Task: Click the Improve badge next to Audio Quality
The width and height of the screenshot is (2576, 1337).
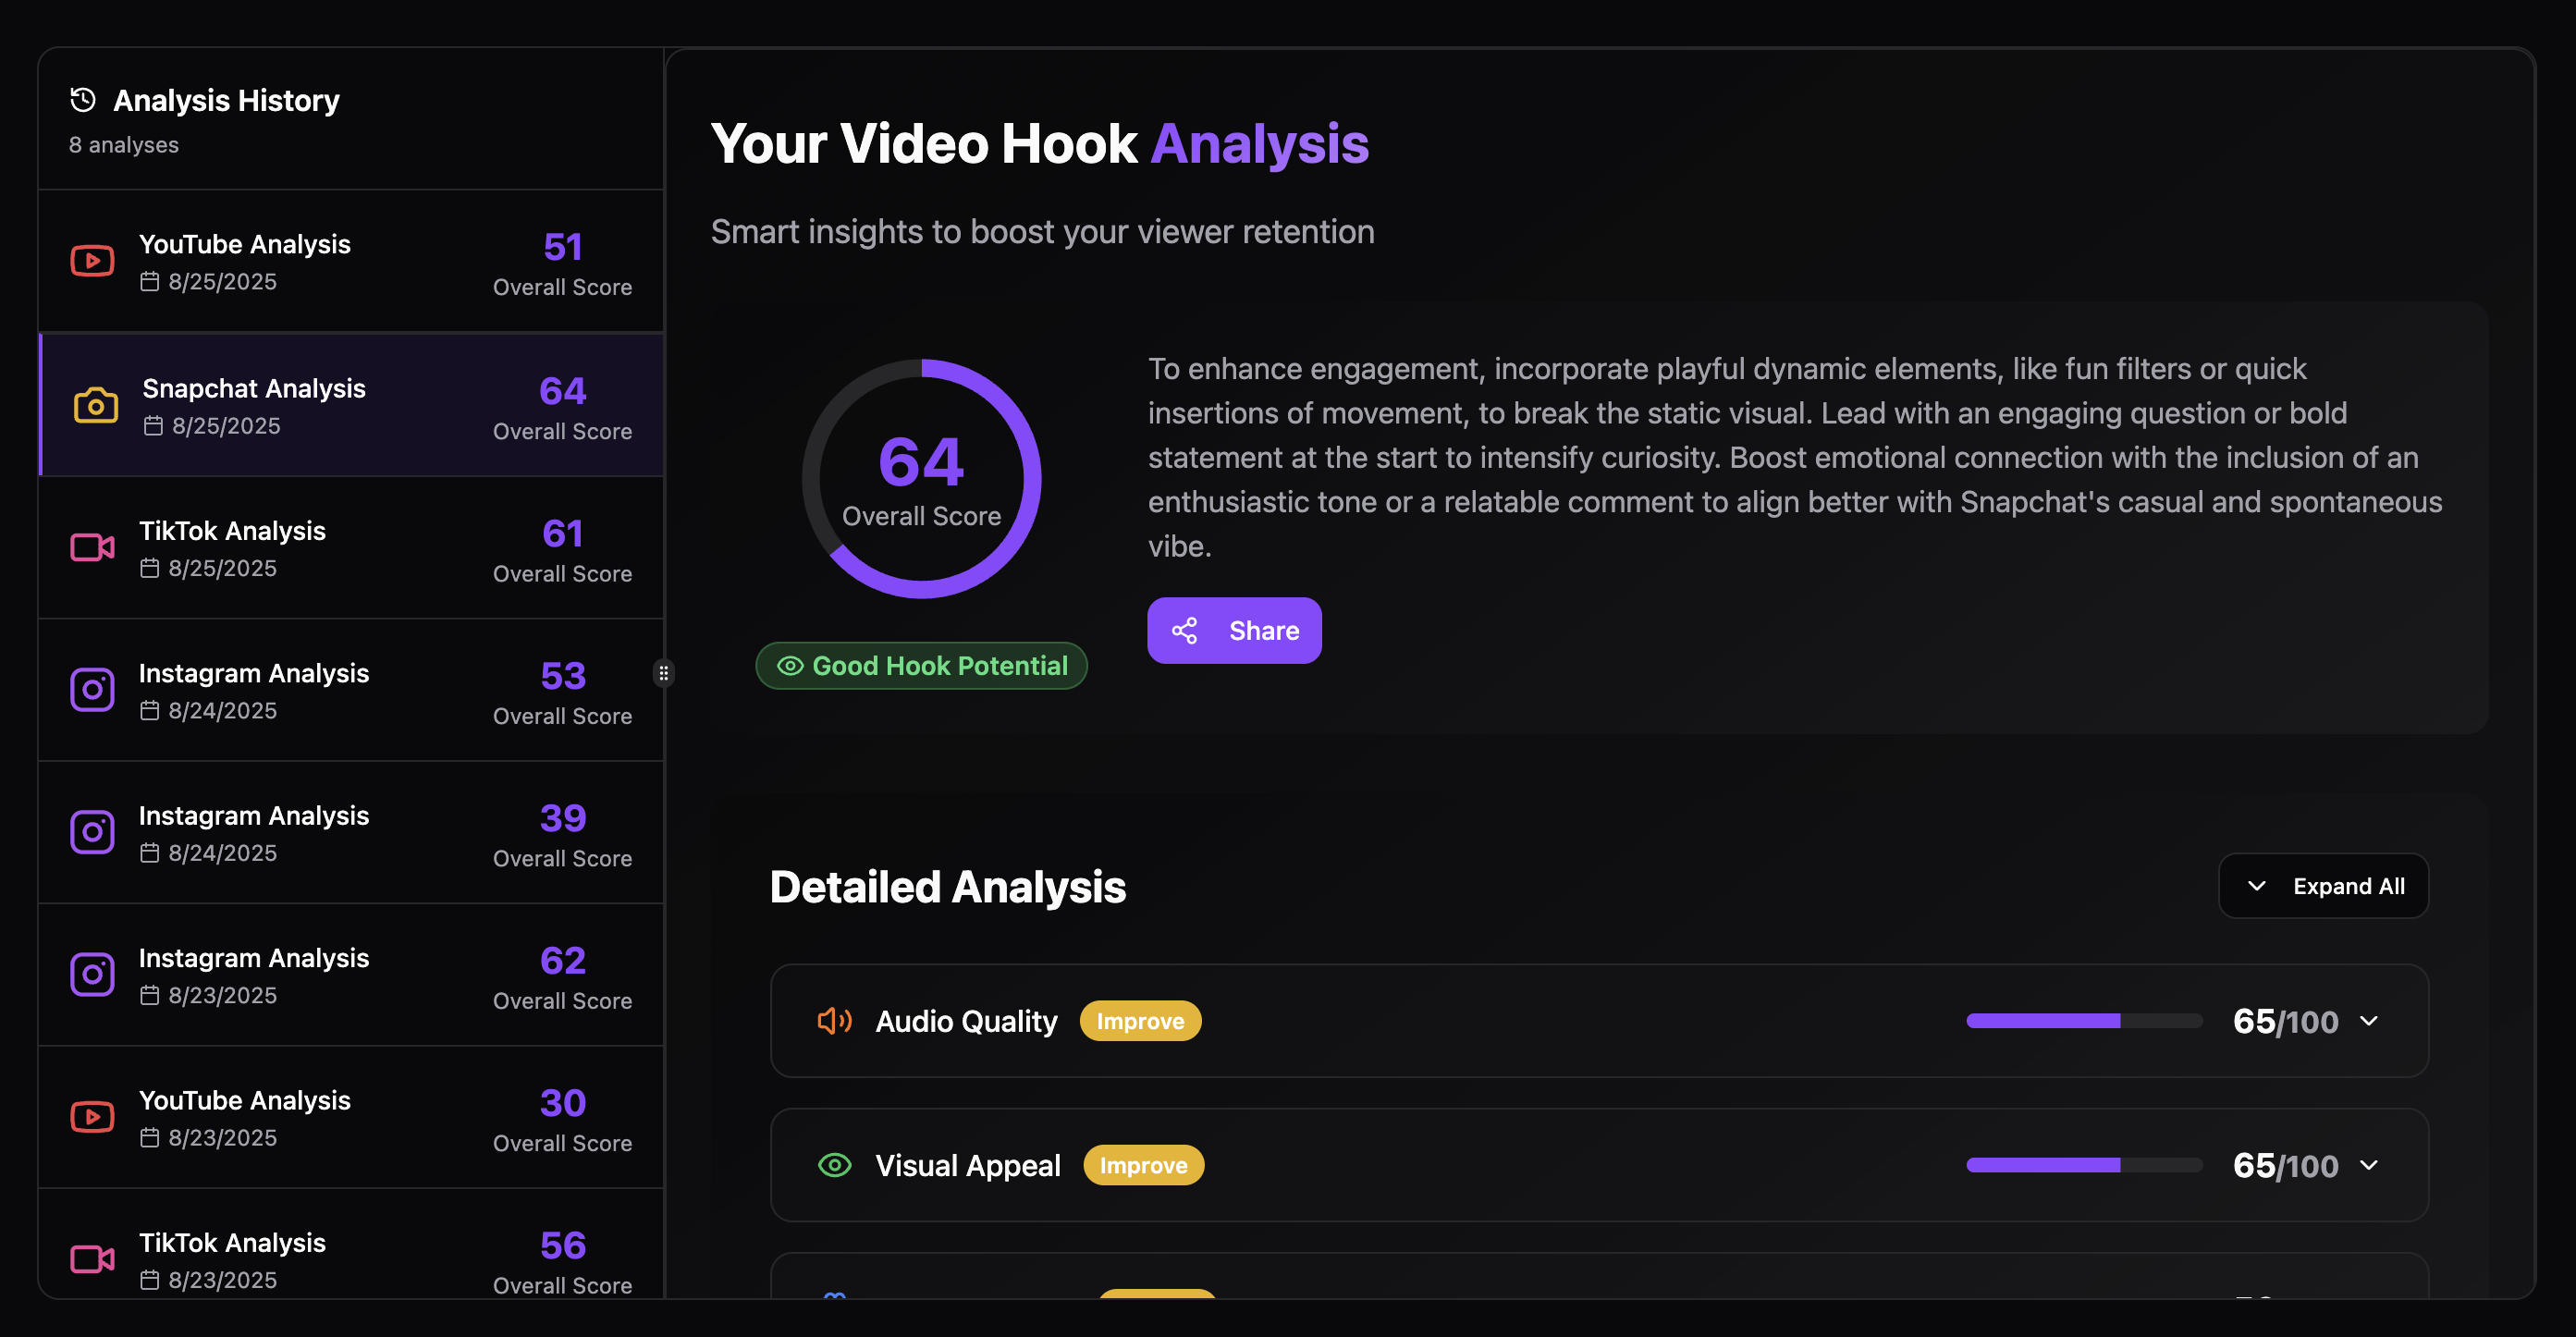Action: [1140, 1021]
